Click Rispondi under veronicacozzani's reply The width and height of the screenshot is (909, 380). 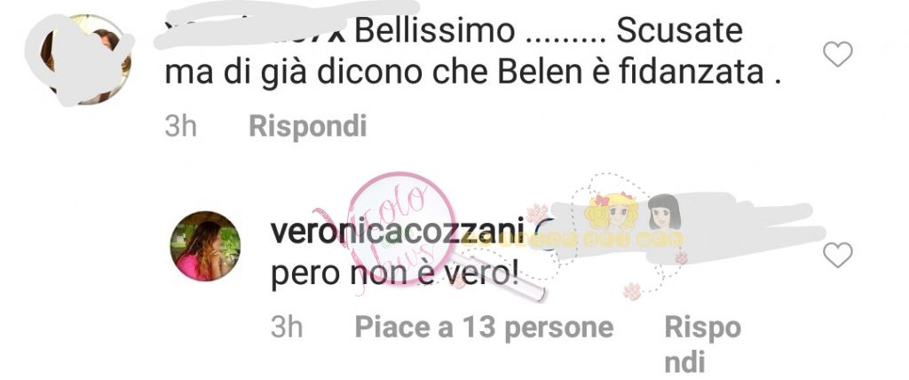tap(703, 344)
